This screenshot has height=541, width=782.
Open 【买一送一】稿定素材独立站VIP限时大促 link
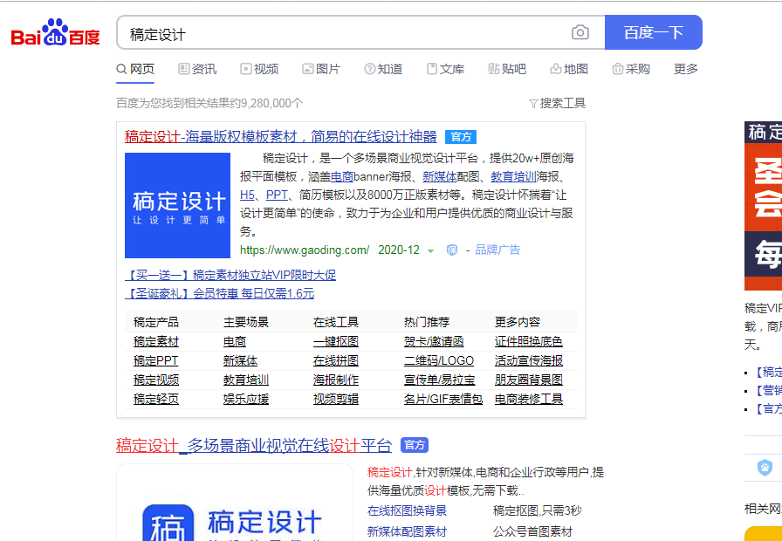[x=230, y=275]
